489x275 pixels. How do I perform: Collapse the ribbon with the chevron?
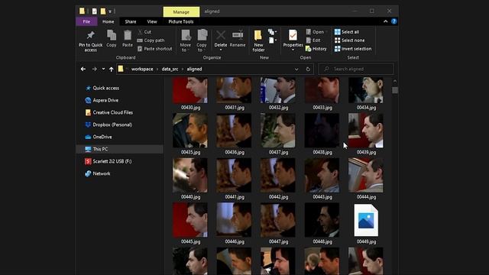pos(385,21)
